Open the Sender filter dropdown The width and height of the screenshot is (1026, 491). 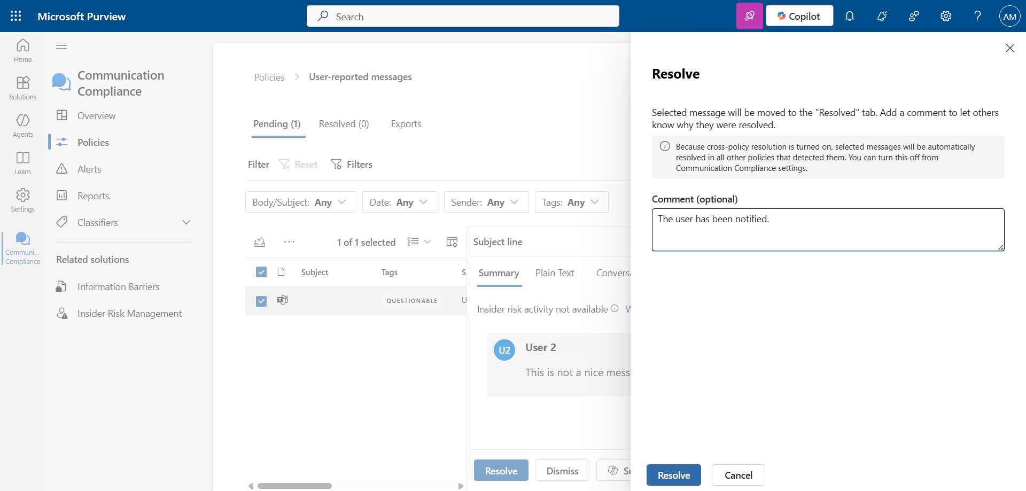point(485,202)
